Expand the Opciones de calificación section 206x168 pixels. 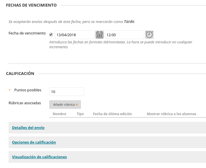[x=34, y=142]
